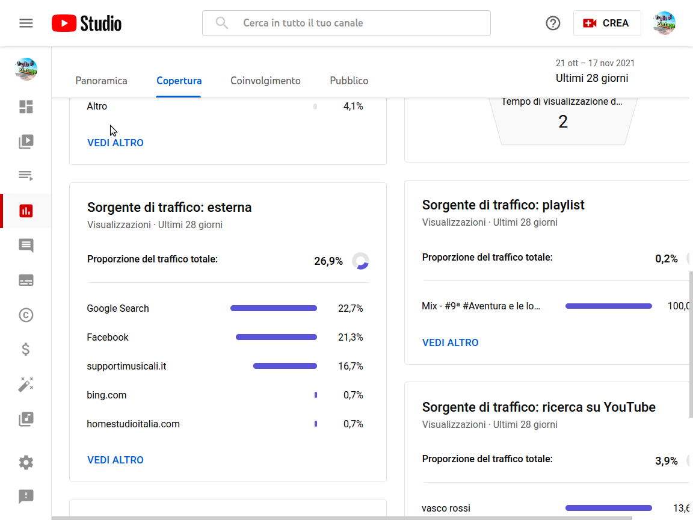Click the vasco rossi search term row
This screenshot has height=520, width=693.
click(x=556, y=508)
